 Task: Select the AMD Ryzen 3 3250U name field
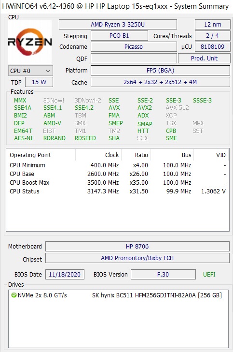coord(118,25)
